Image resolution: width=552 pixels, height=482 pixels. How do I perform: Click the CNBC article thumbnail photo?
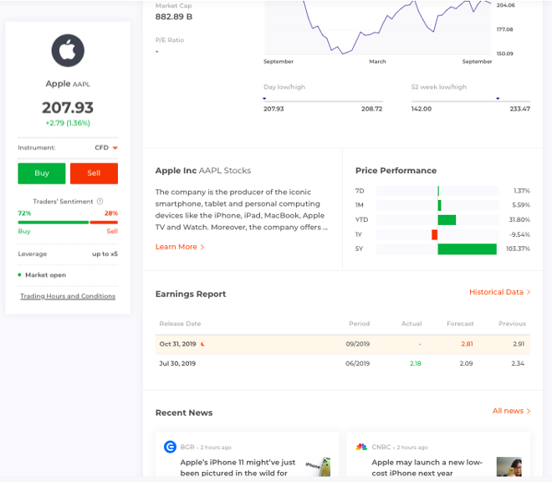pyautogui.click(x=509, y=467)
